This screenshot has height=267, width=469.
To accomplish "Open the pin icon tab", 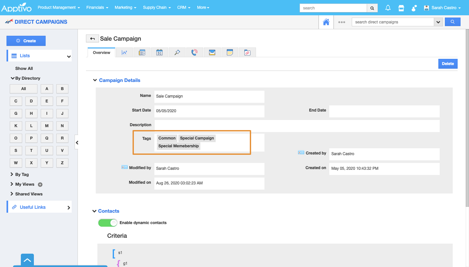I will point(177,52).
